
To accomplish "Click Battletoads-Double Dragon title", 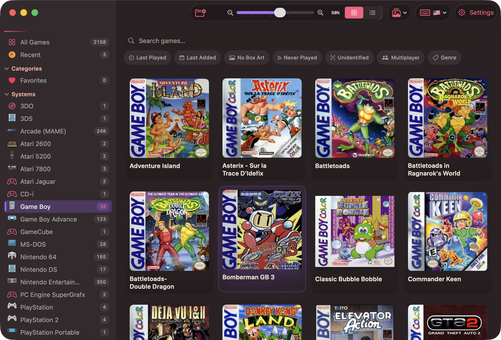I will coord(152,283).
